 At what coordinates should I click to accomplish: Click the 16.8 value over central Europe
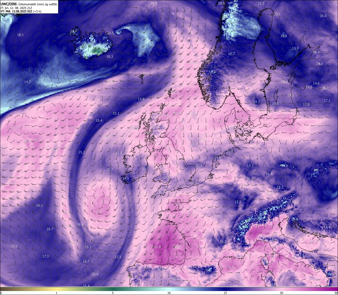pos(269,174)
